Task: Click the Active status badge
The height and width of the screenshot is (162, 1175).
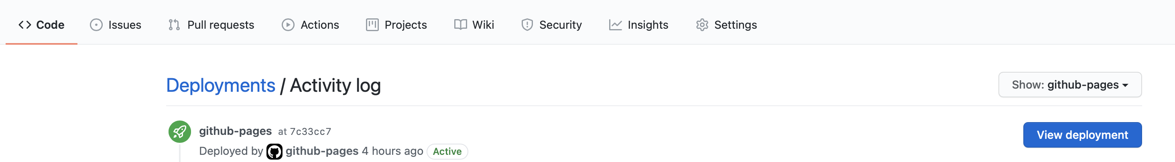Action: (447, 152)
